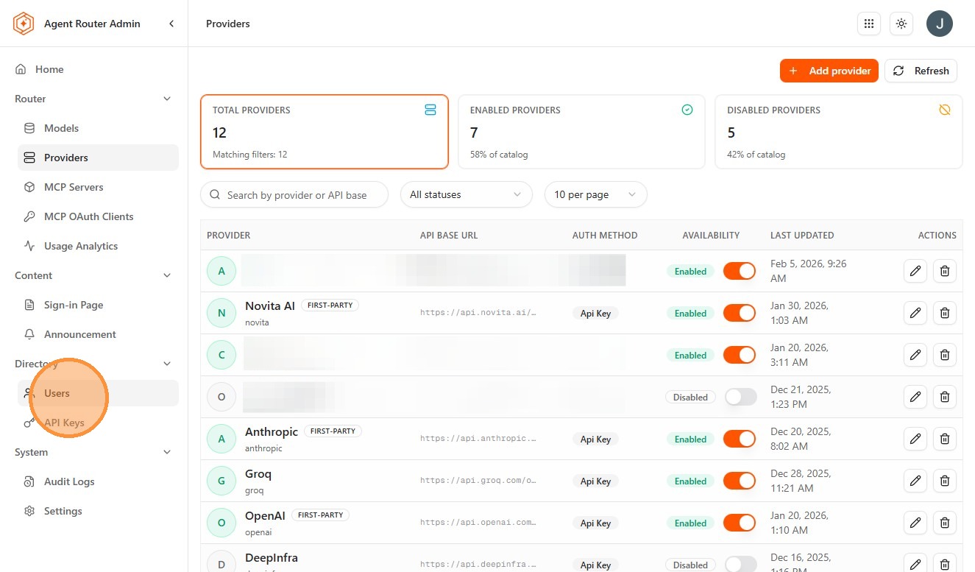975x572 pixels.
Task: Open the All statuses dropdown
Action: [467, 194]
